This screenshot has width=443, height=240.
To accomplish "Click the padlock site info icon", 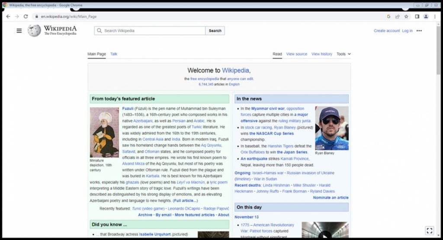I will point(36,16).
